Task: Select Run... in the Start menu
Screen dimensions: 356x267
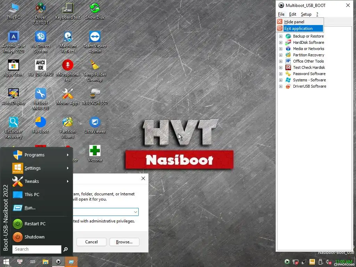Action: click(x=41, y=208)
